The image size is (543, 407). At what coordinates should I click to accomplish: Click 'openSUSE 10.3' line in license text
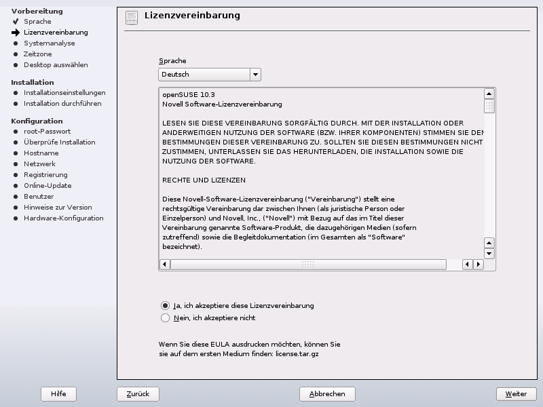[x=189, y=95]
